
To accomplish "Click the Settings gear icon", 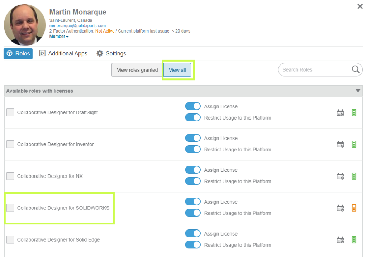I will pyautogui.click(x=100, y=53).
